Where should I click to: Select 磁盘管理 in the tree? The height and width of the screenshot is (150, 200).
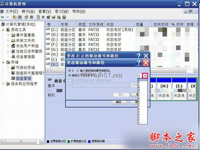pyautogui.click(x=24, y=78)
